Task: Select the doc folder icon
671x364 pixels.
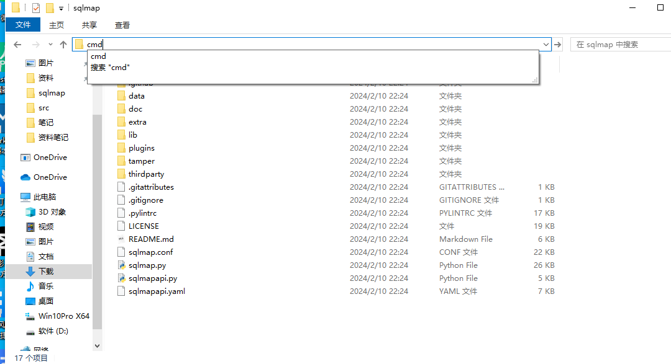Action: 122,109
